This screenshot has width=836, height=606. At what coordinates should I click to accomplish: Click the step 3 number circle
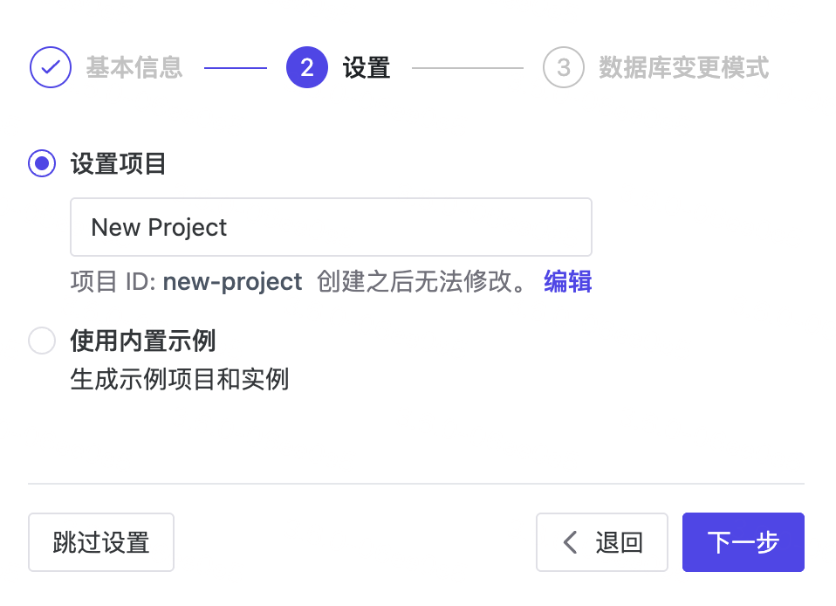[x=563, y=67]
